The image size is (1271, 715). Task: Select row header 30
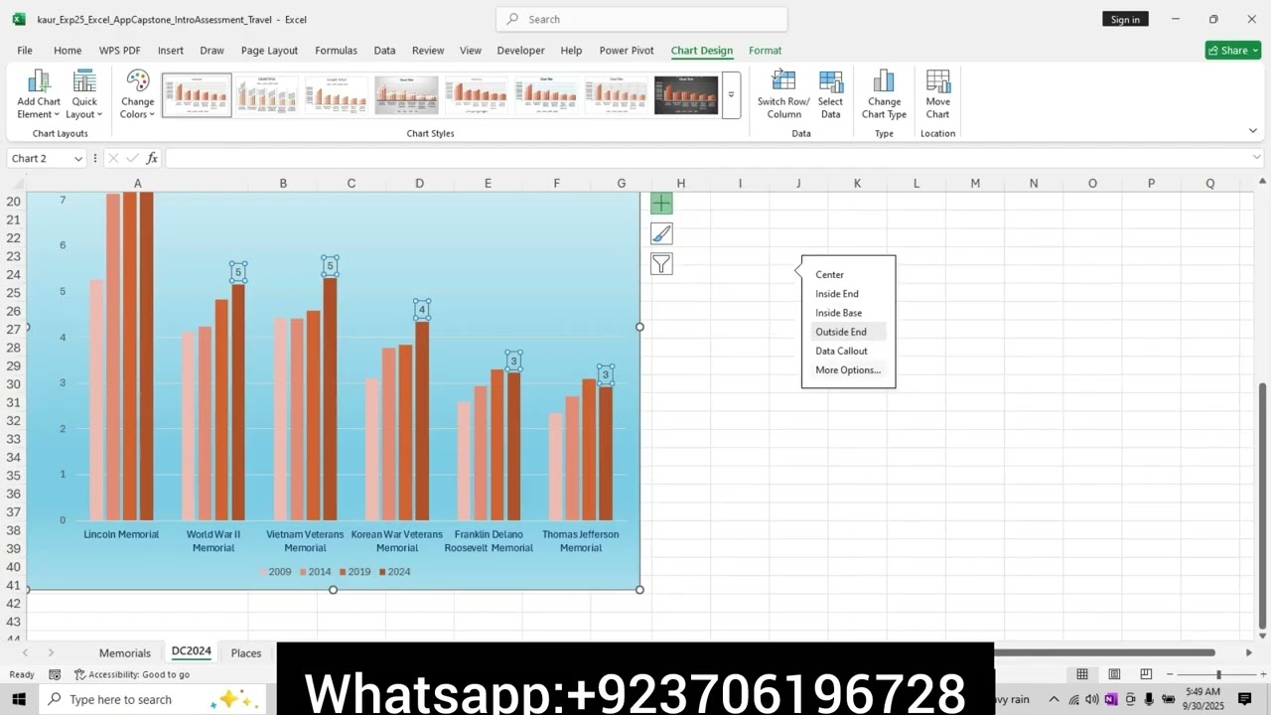13,384
